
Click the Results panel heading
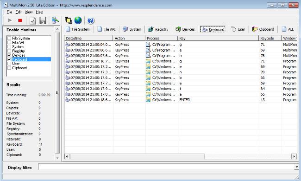(x=13, y=85)
